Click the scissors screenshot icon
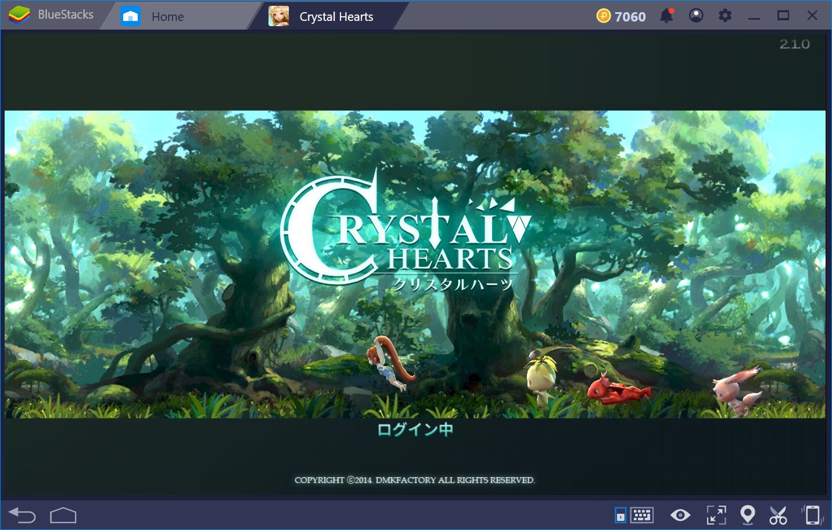Viewport: 832px width, 530px height. (778, 515)
